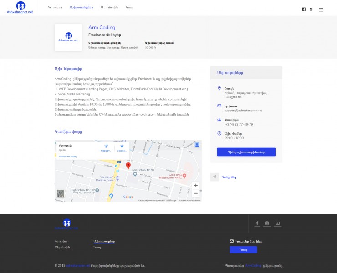This screenshot has width=337, height=273.
Task: Open map terms of use link
Action: 189,200
